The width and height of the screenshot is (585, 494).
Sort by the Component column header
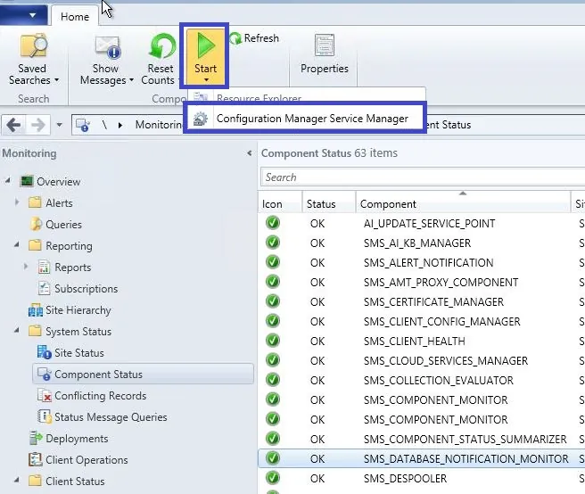(x=464, y=203)
